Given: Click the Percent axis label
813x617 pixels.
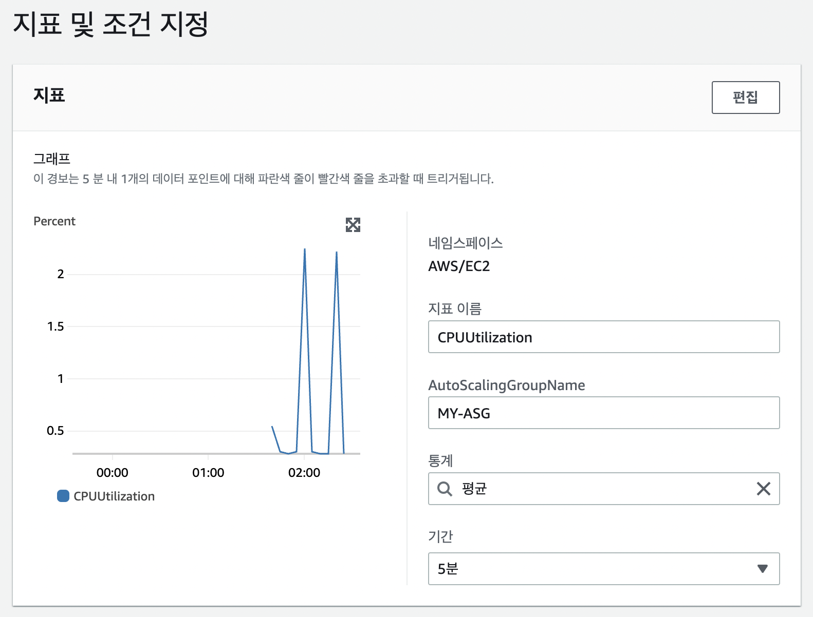Looking at the screenshot, I should click(x=54, y=221).
